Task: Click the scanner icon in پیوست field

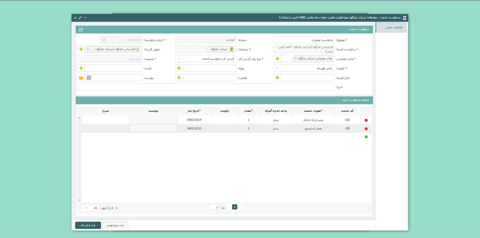Action: pyautogui.click(x=89, y=78)
